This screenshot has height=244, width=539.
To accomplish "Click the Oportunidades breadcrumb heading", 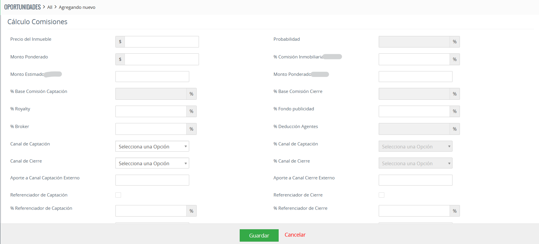I will point(22,7).
